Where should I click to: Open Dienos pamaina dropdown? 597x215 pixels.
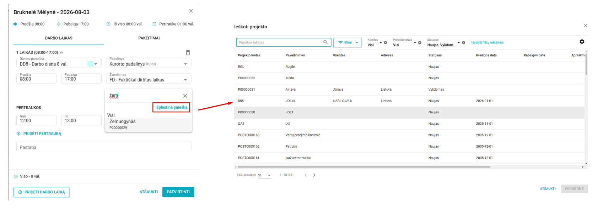[x=96, y=64]
